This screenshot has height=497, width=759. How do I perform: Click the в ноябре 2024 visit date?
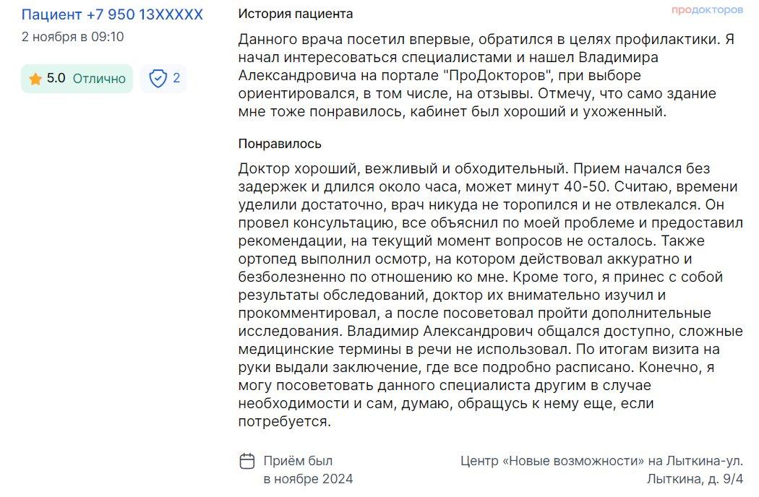coord(309,479)
